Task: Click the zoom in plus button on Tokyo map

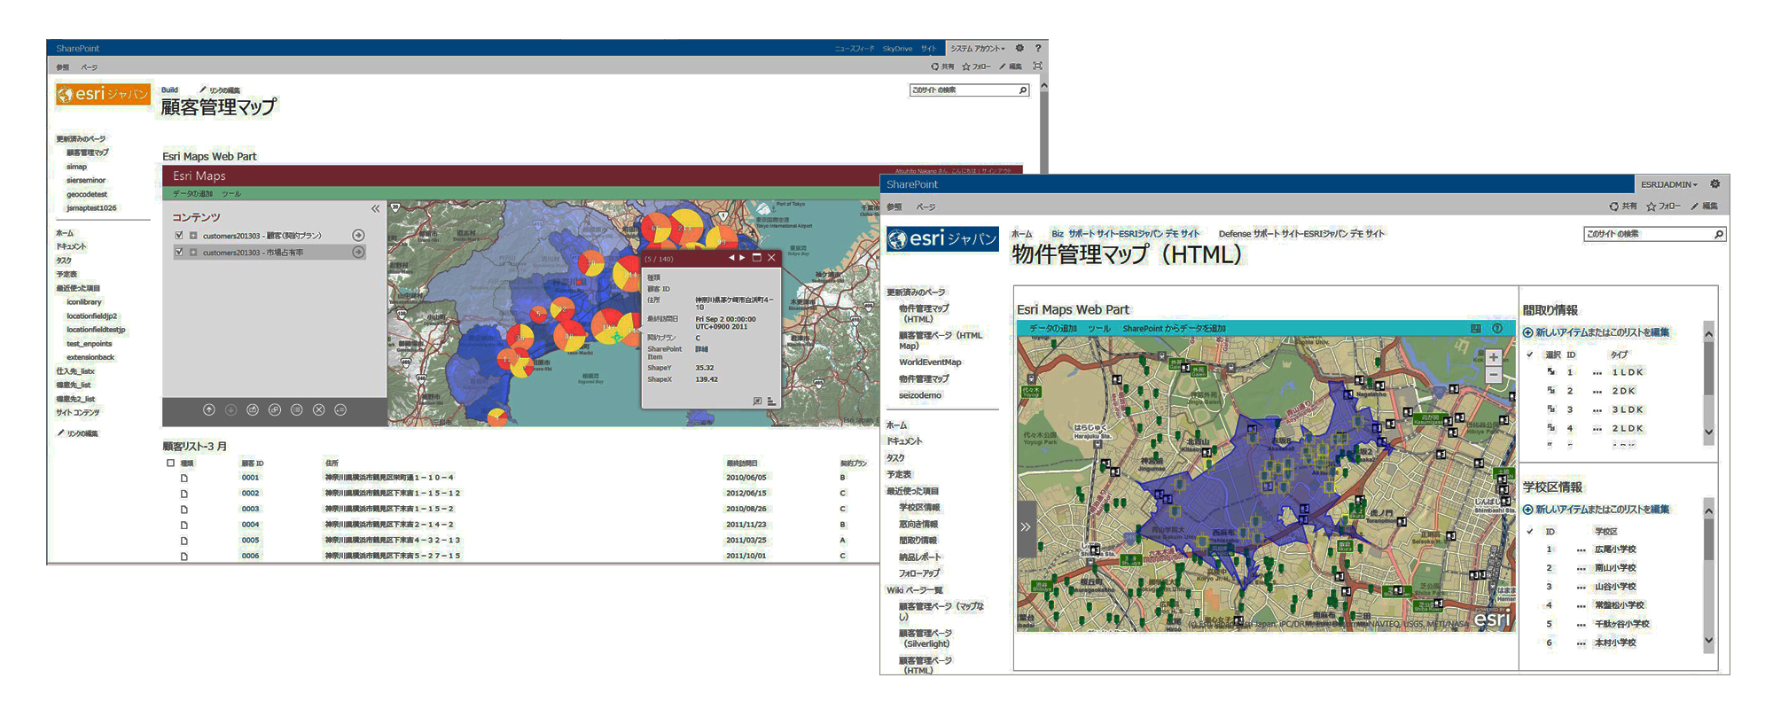Action: pos(1493,357)
